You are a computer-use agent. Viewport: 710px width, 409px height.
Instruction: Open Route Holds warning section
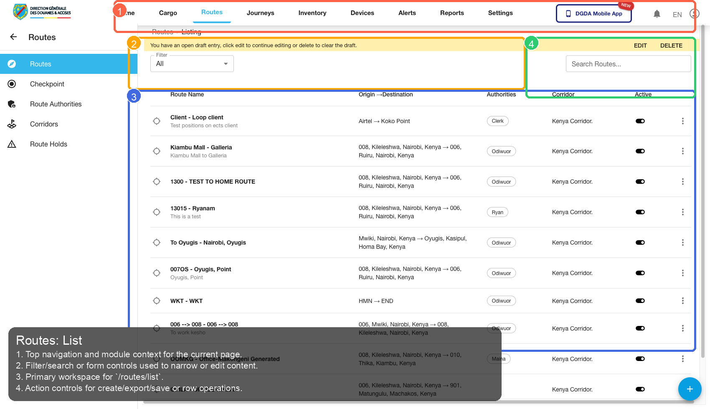tap(48, 144)
